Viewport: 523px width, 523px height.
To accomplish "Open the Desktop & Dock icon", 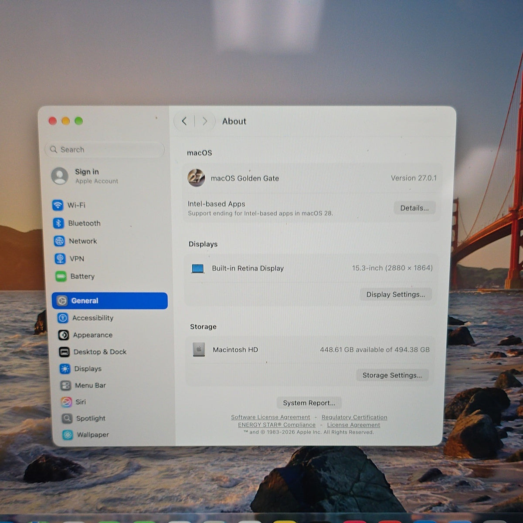I will point(65,352).
